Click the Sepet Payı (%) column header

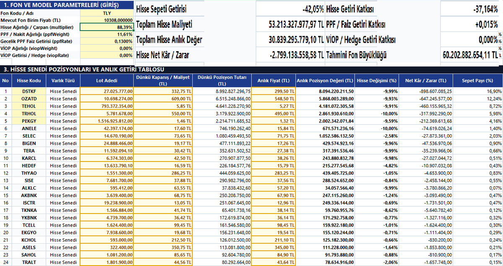pyautogui.click(x=478, y=81)
